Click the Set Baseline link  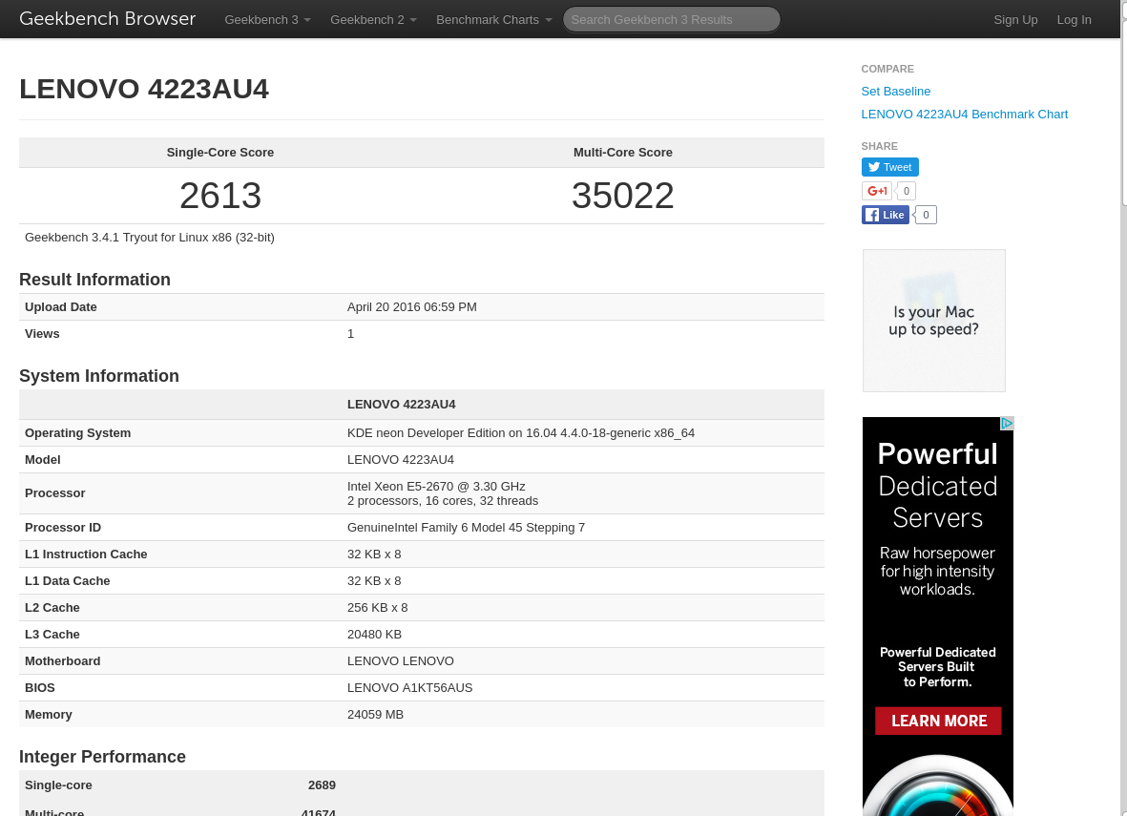point(895,92)
